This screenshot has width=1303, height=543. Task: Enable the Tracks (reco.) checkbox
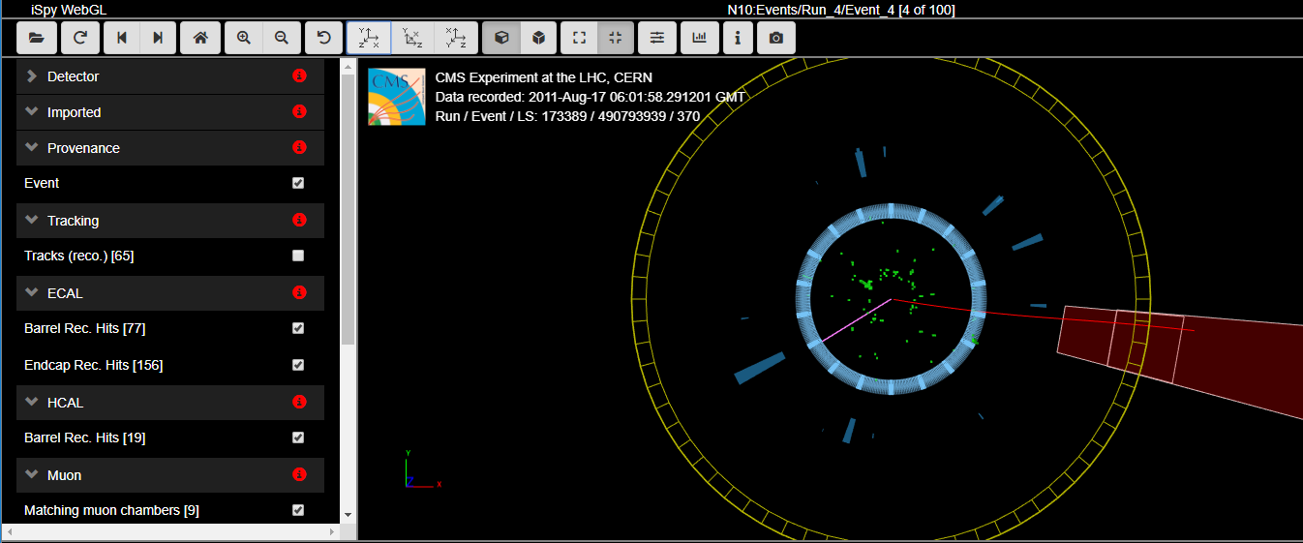click(298, 256)
